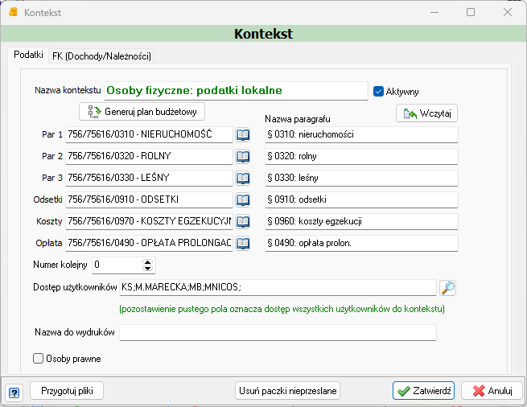This screenshot has height=407, width=527.
Task: Switch to the Podatki tab
Action: point(29,55)
